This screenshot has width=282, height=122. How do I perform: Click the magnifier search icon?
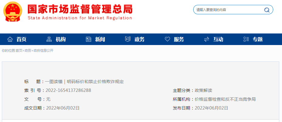tap(267, 10)
